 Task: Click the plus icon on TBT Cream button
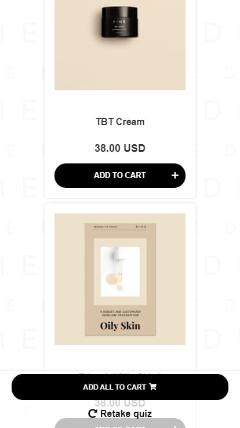point(175,176)
